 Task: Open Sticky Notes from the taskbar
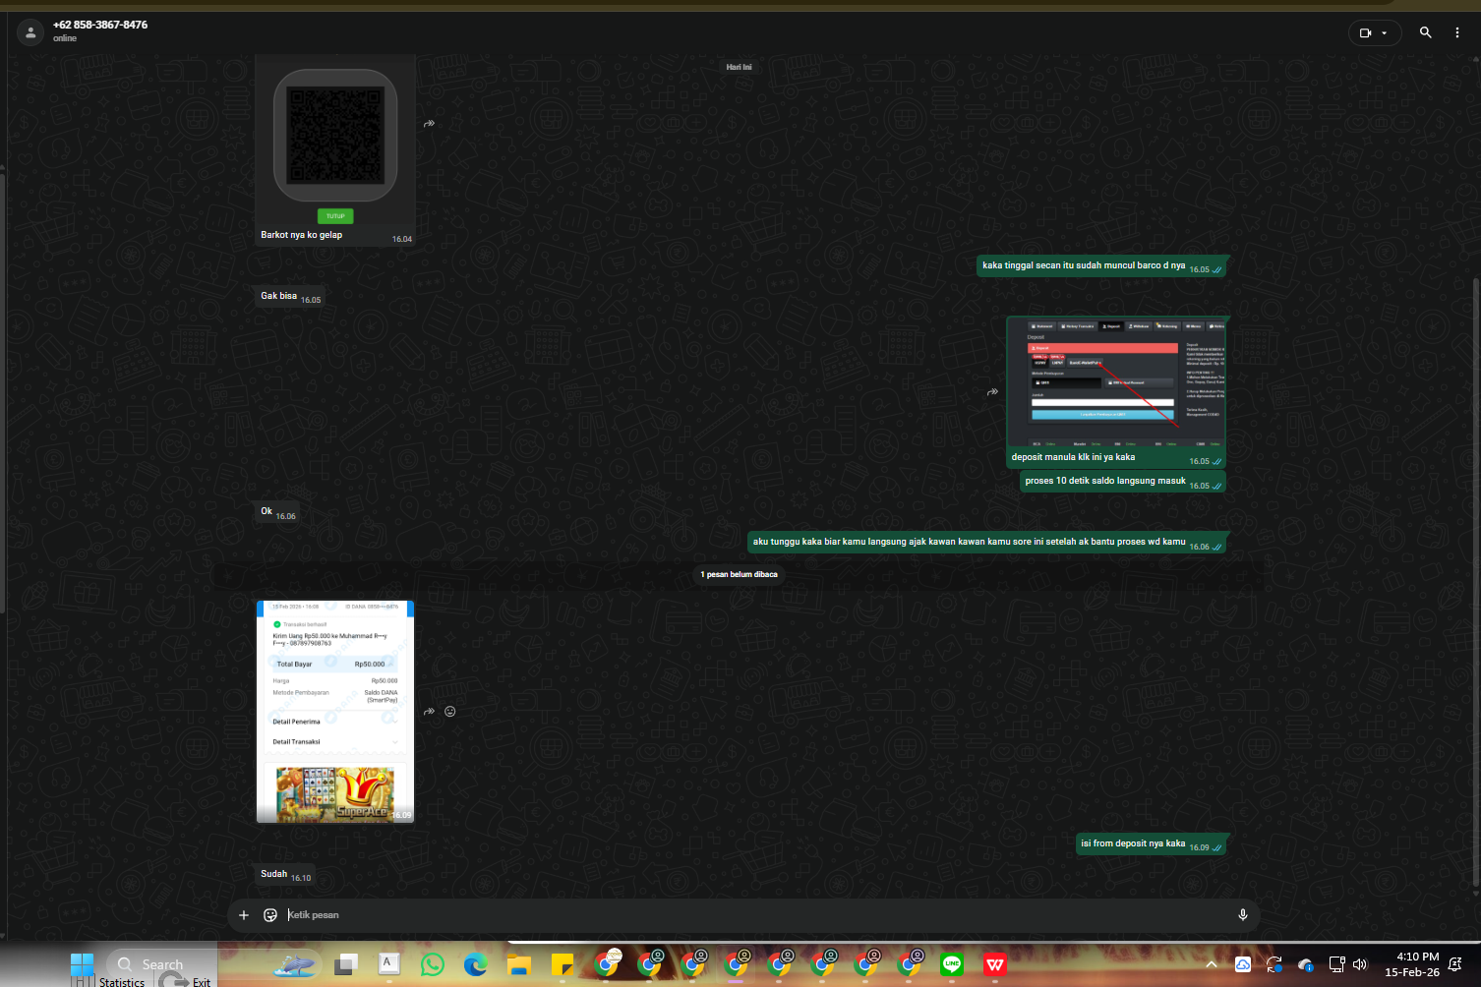tap(563, 965)
